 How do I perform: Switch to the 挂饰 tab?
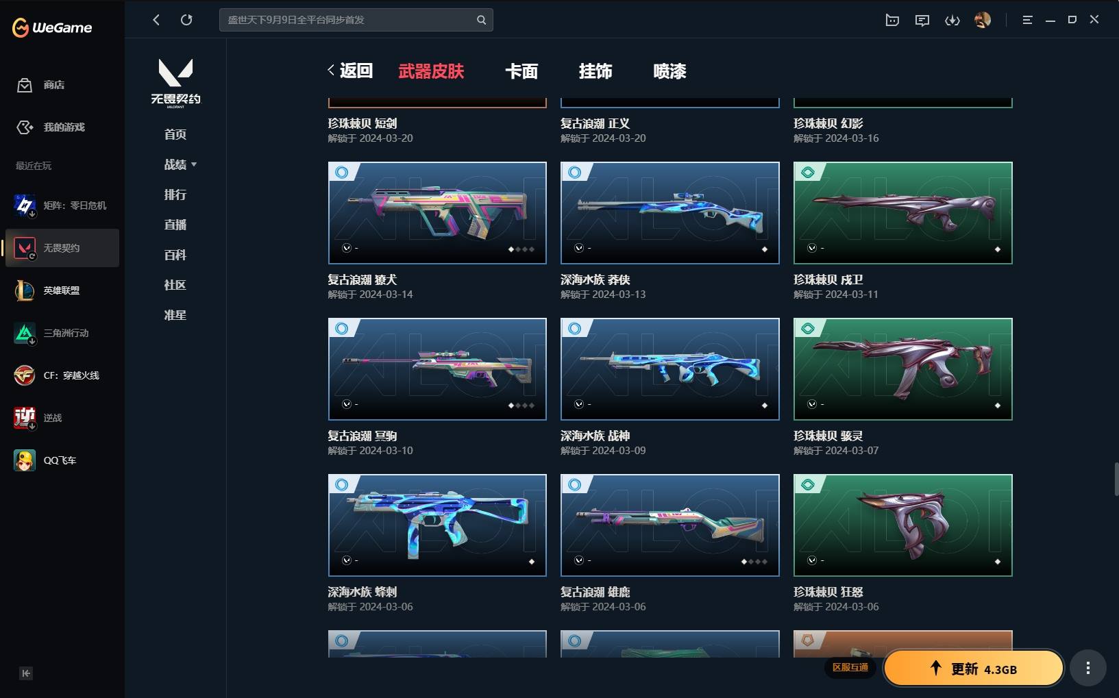[595, 71]
